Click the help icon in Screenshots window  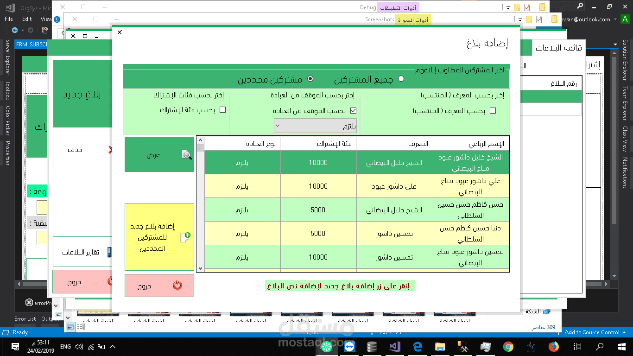[x=57, y=19]
